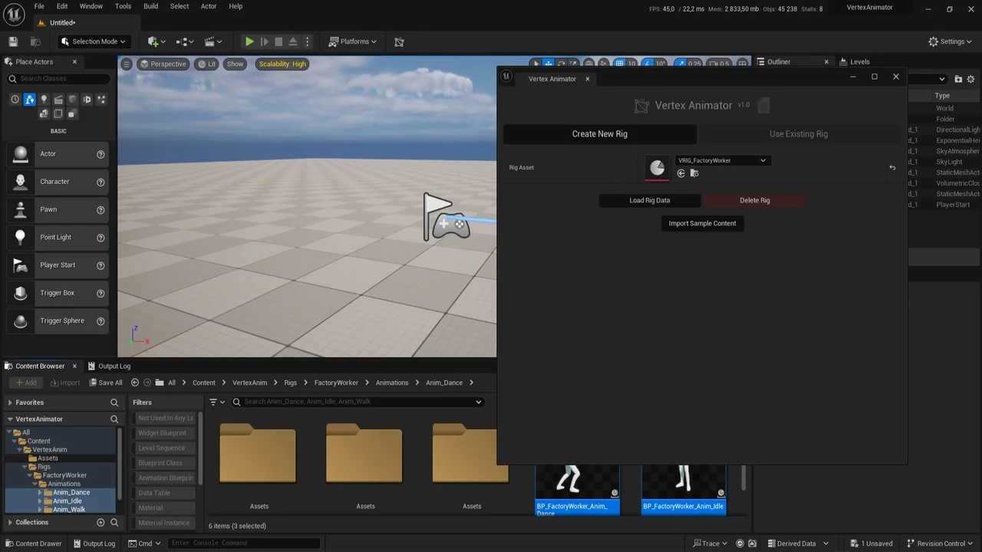Browse to the rig asset in Content Browser
The image size is (982, 552).
point(694,173)
